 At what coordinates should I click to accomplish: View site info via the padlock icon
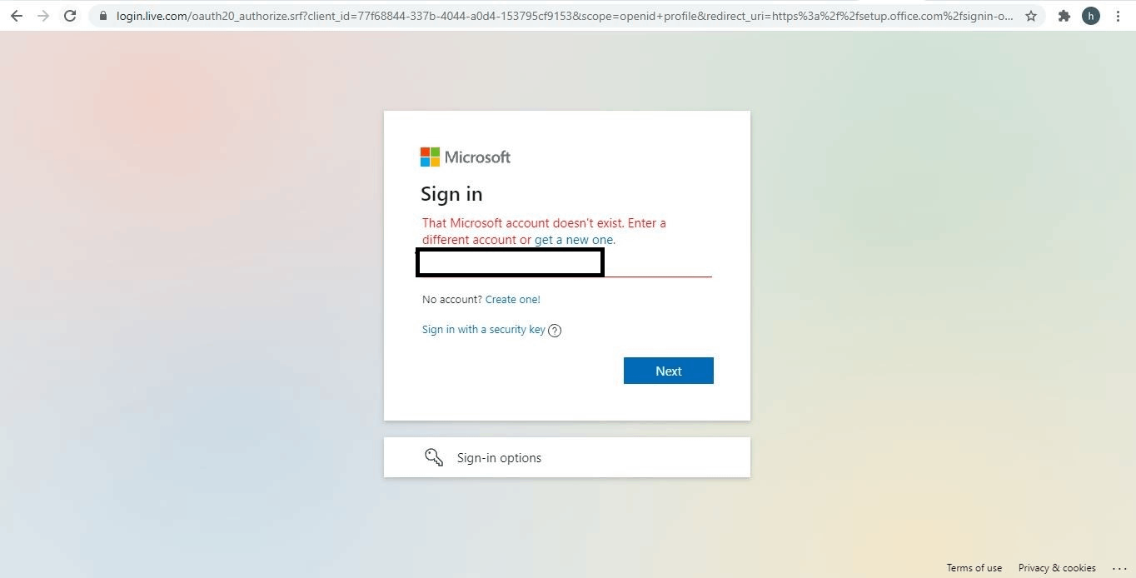(103, 16)
